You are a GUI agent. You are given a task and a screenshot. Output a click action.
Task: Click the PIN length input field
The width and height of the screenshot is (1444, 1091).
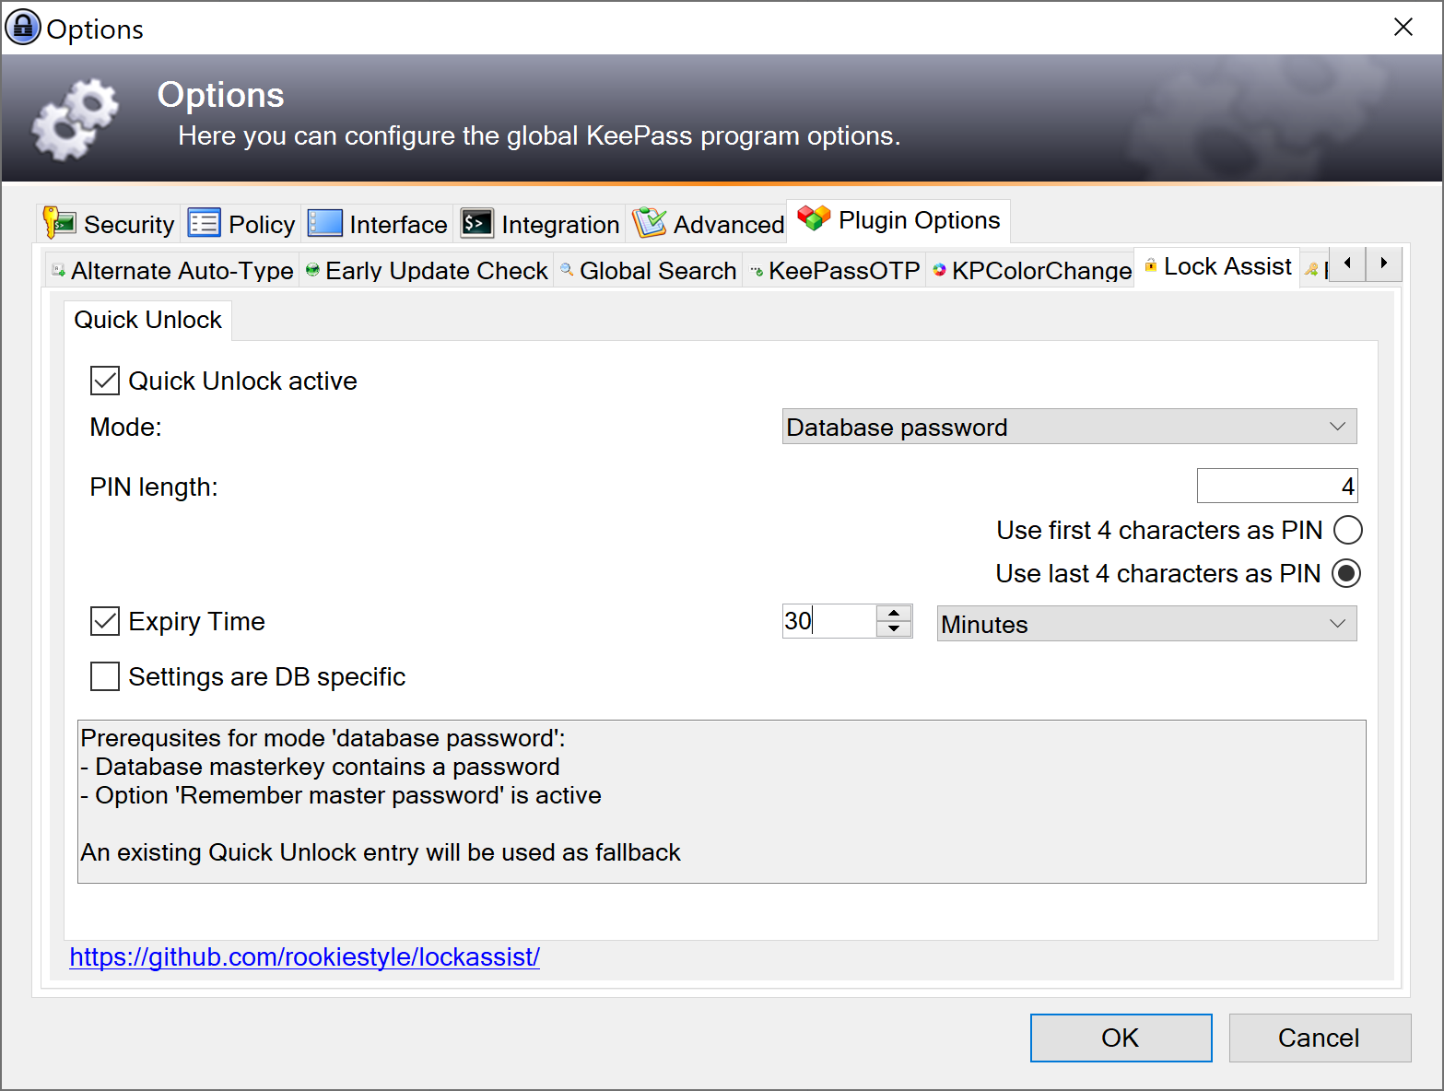coord(1276,486)
